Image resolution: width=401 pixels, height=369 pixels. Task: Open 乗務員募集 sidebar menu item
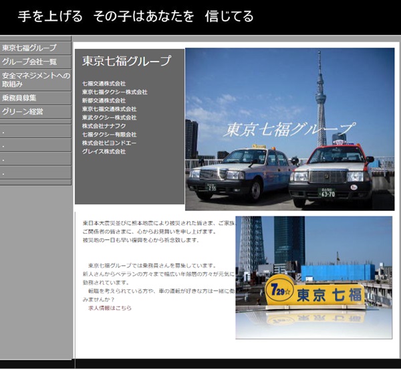pyautogui.click(x=35, y=98)
